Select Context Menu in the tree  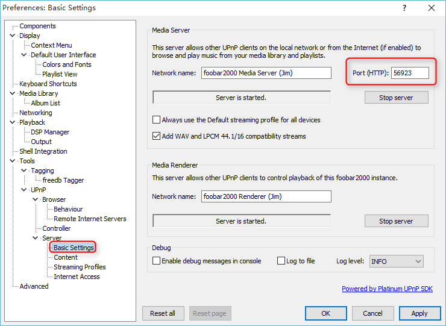pyautogui.click(x=51, y=45)
